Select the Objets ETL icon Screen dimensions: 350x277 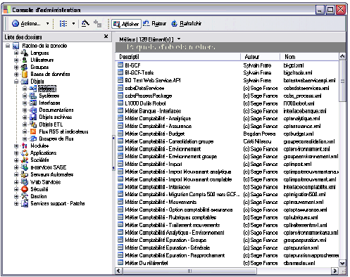(33, 124)
